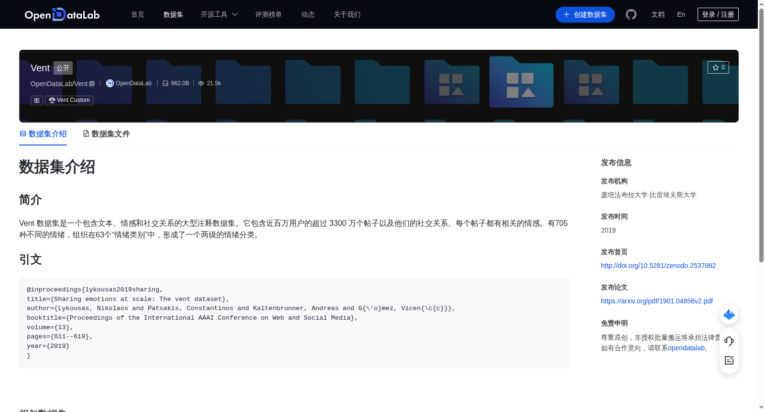
Task: Open the blue bird floating assistant icon
Action: pyautogui.click(x=729, y=314)
